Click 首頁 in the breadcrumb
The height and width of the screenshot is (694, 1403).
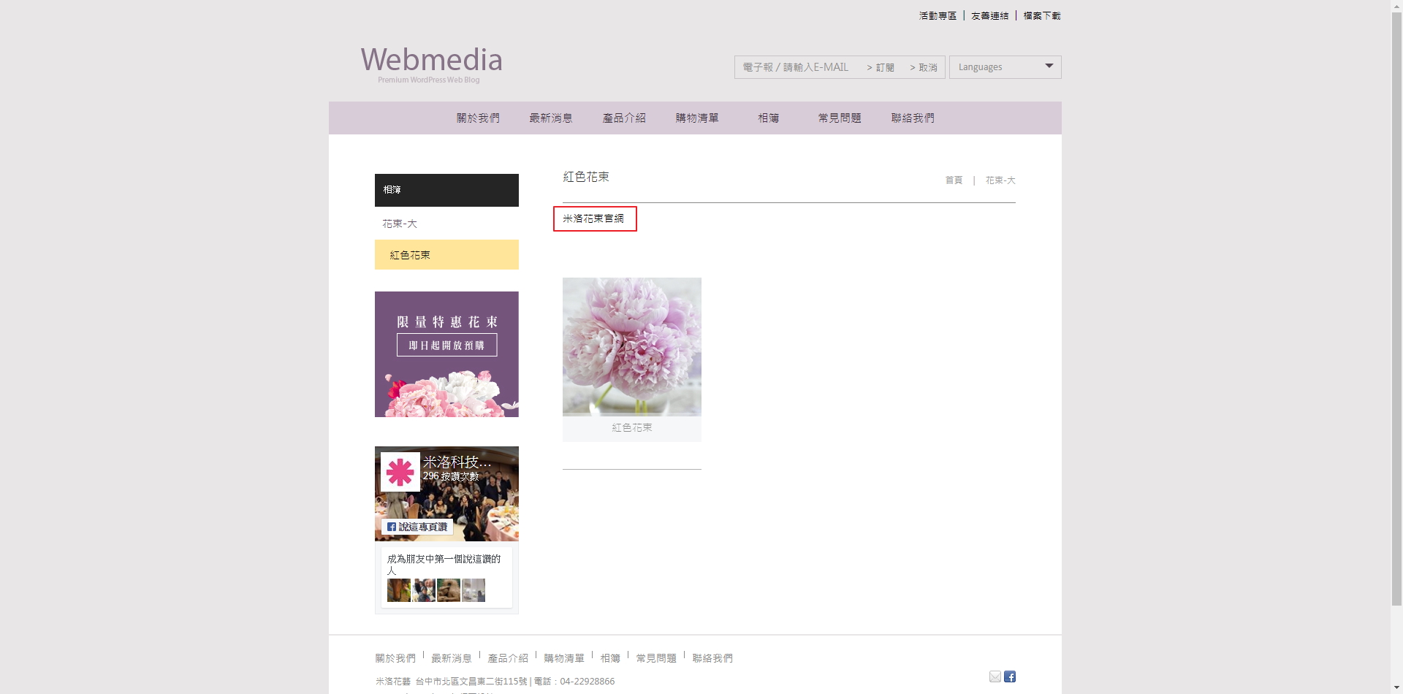[x=954, y=180]
